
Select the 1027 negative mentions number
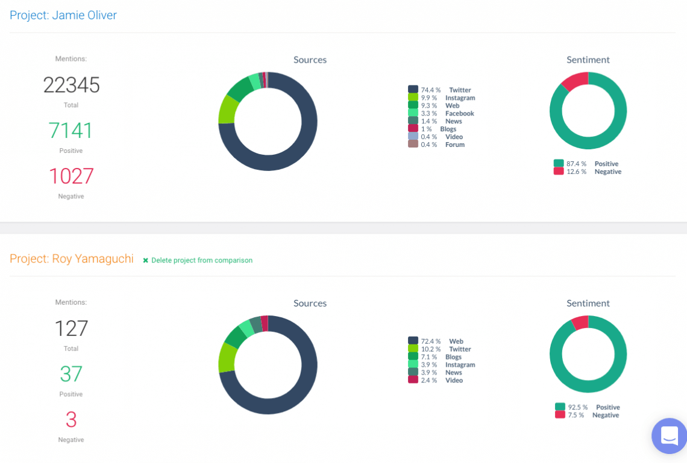(71, 176)
